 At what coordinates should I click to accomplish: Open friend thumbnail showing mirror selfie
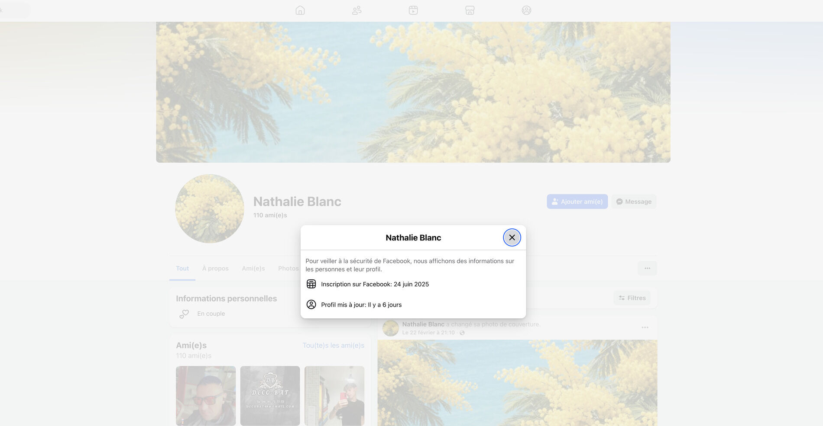tap(334, 396)
